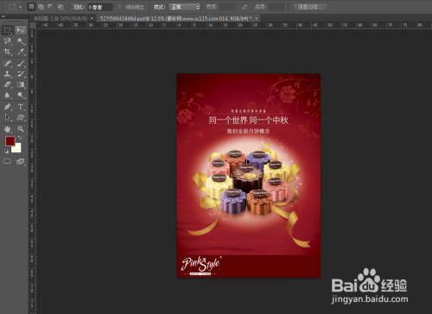Click the 调整边缘 refine edge button
This screenshot has height=314, width=432.
(x=310, y=7)
